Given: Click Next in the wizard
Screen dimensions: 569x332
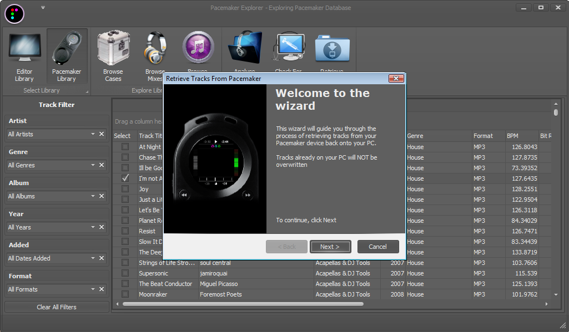Looking at the screenshot, I should click(x=330, y=247).
